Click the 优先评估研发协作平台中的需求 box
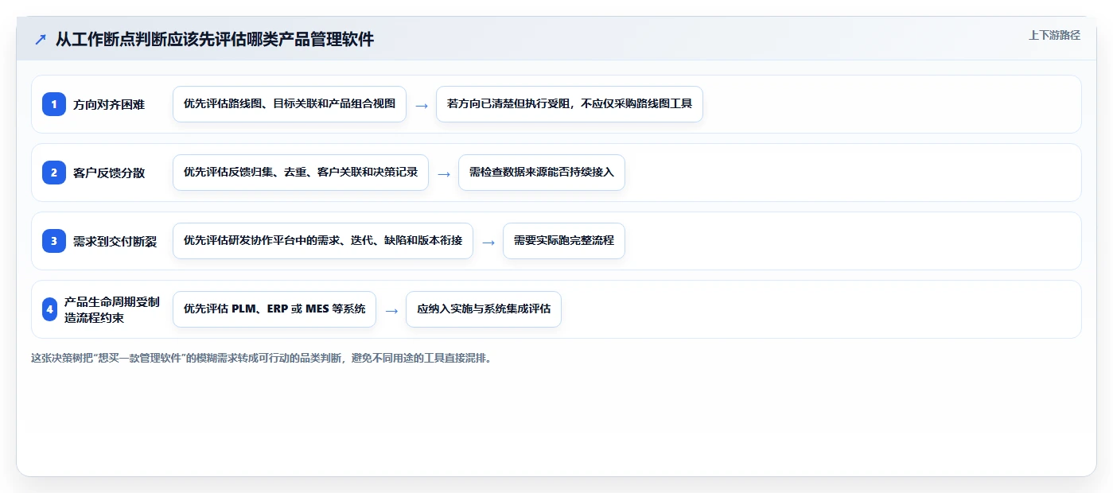The image size is (1113, 493). (x=323, y=241)
